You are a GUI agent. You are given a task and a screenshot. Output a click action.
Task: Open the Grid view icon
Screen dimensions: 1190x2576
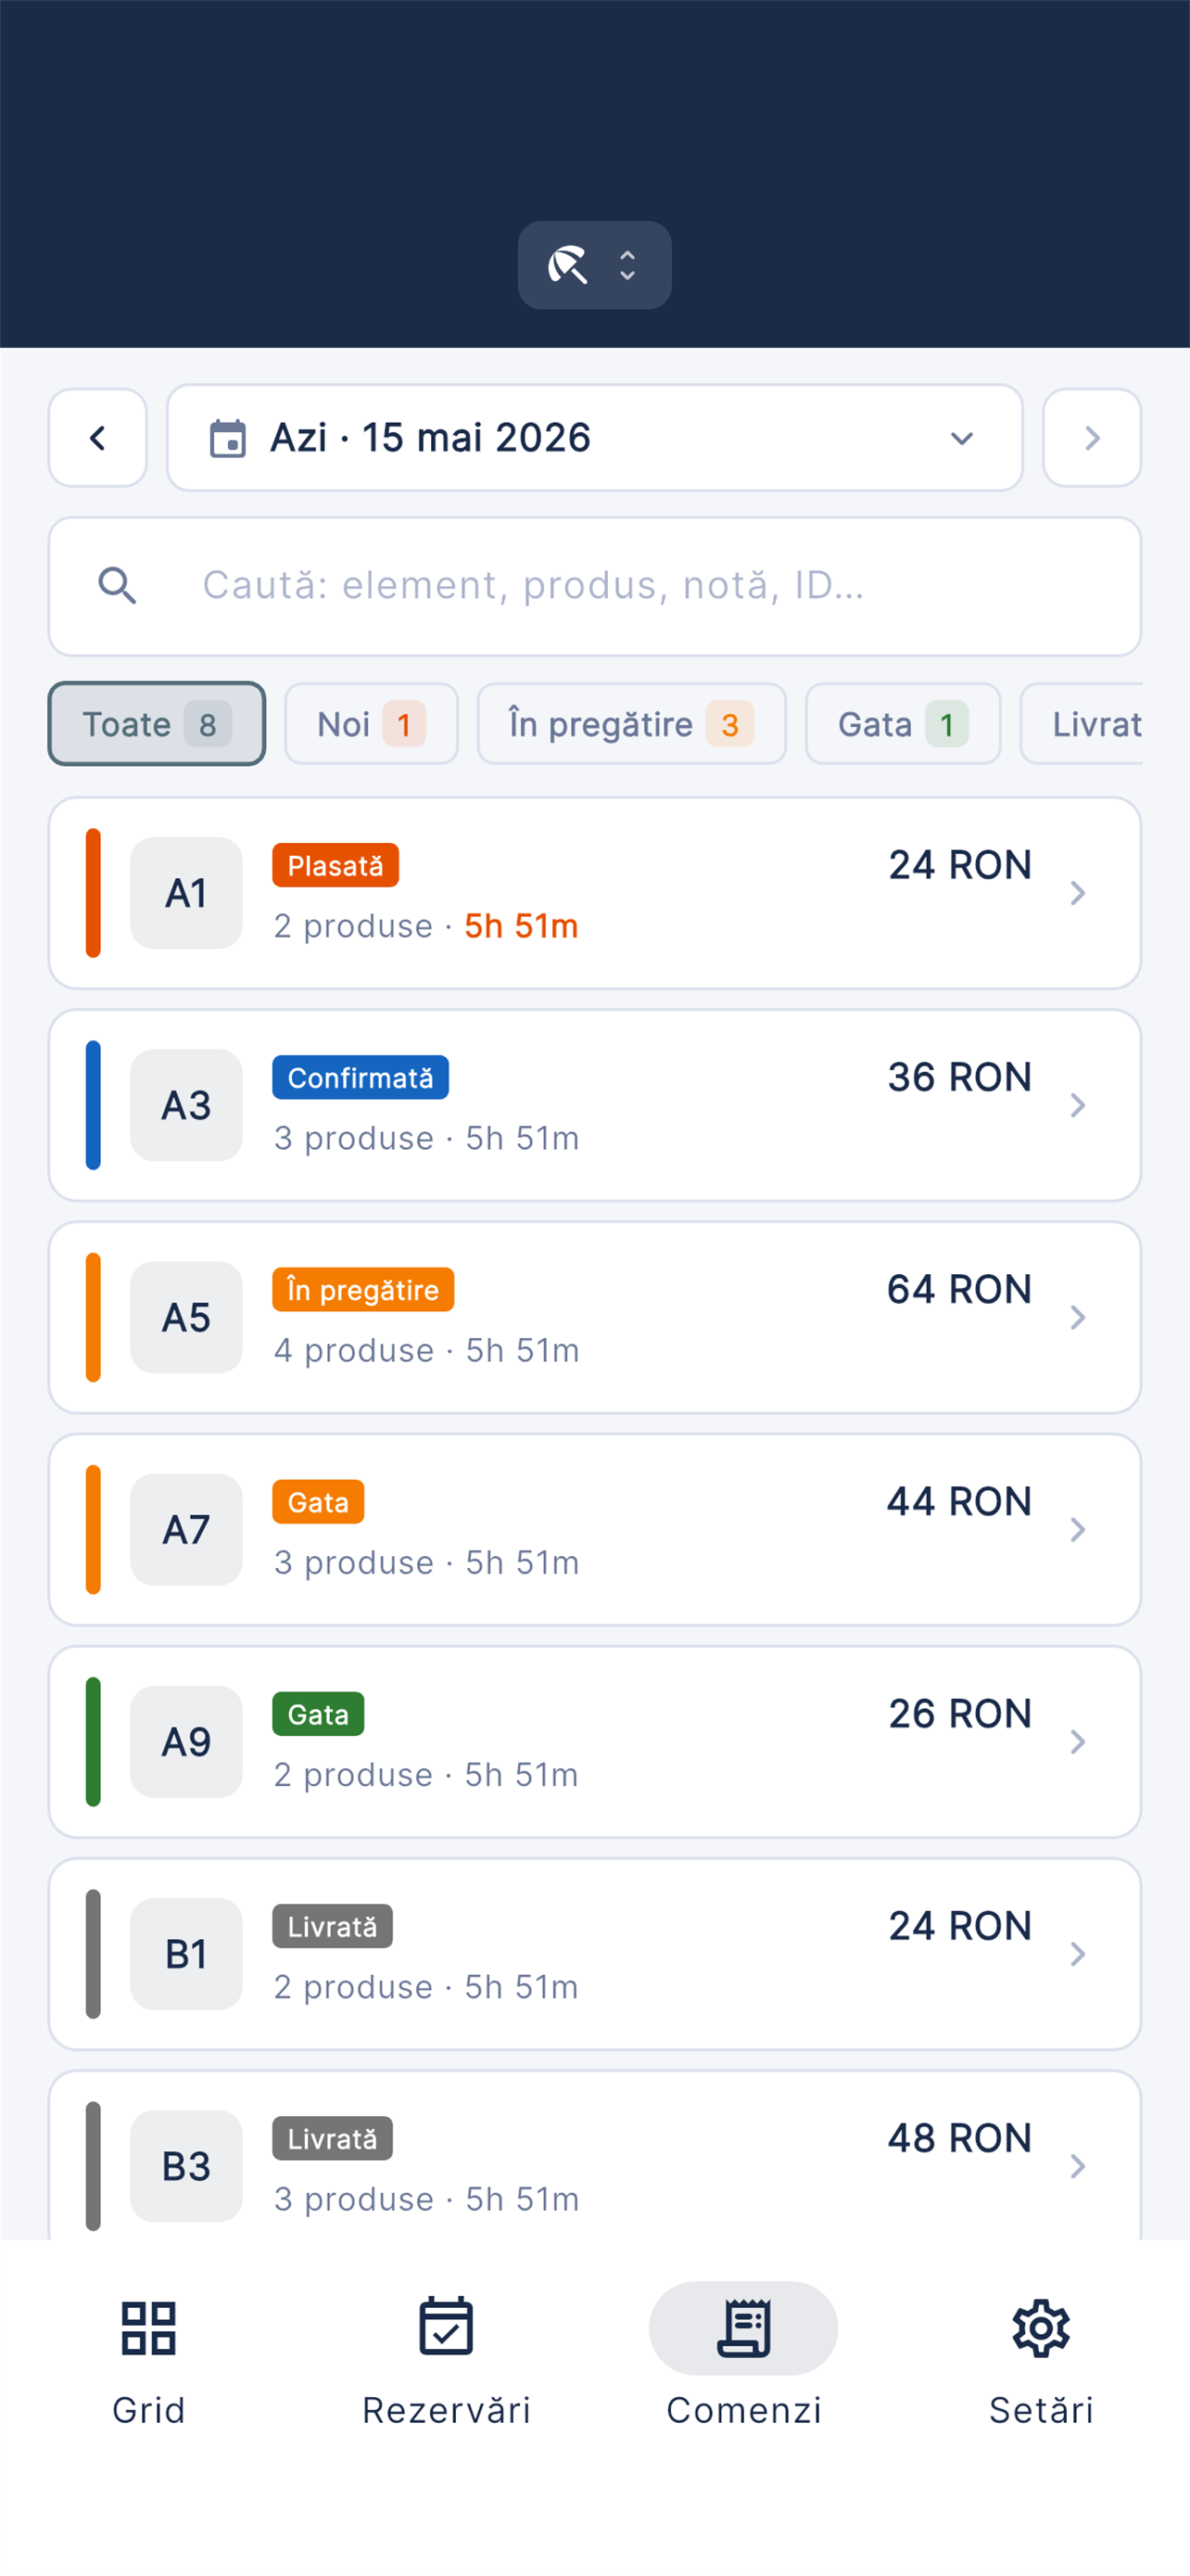tap(148, 2328)
